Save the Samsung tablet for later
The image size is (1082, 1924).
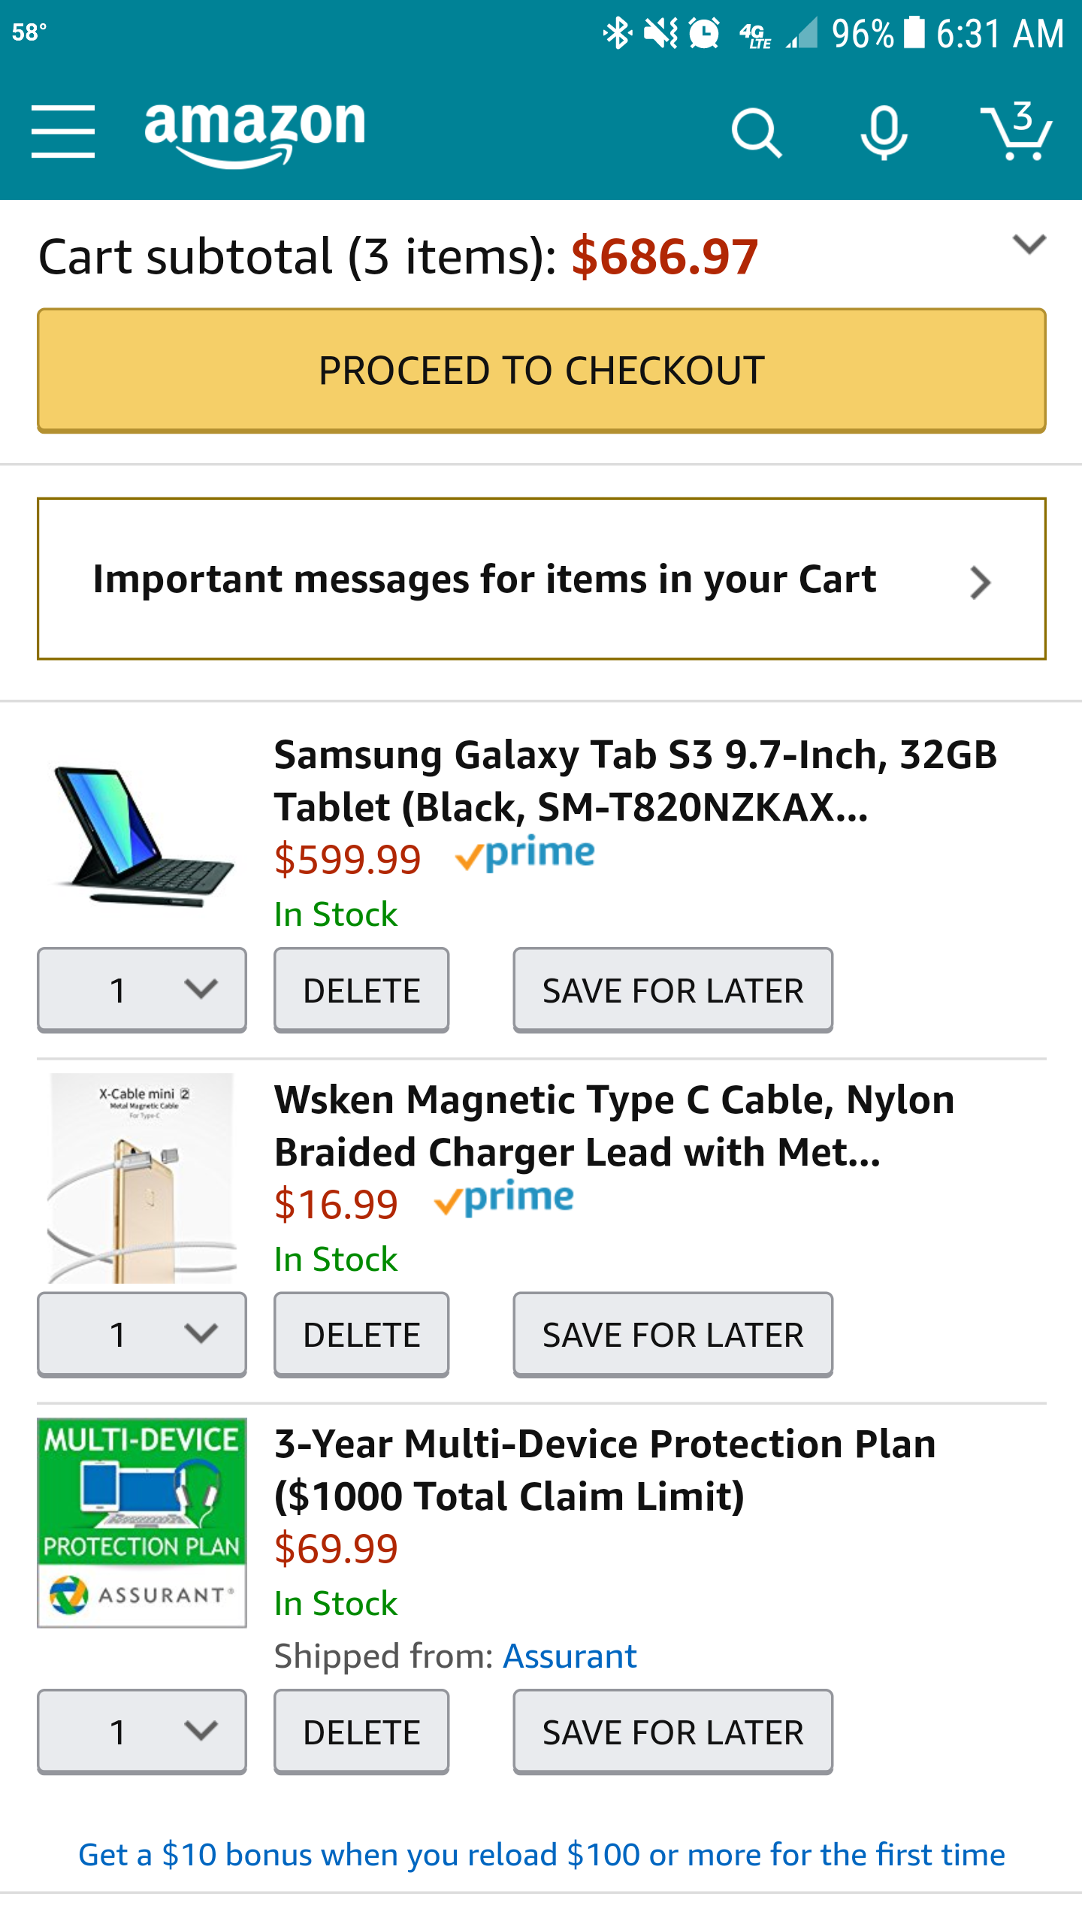[x=672, y=990]
